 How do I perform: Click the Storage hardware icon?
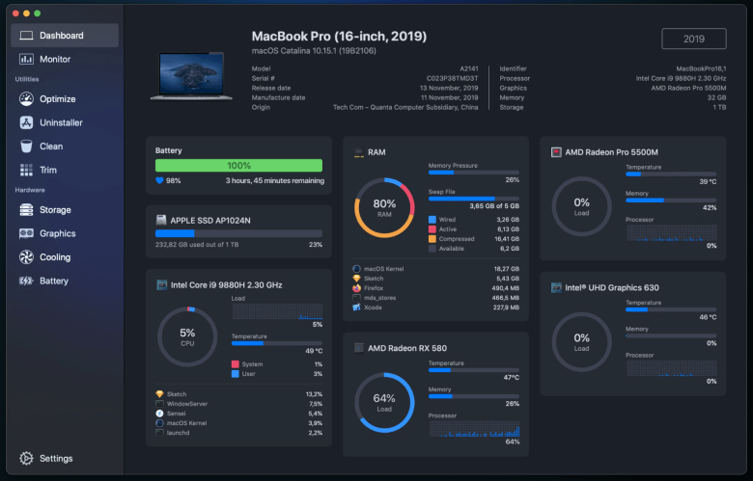(x=26, y=209)
